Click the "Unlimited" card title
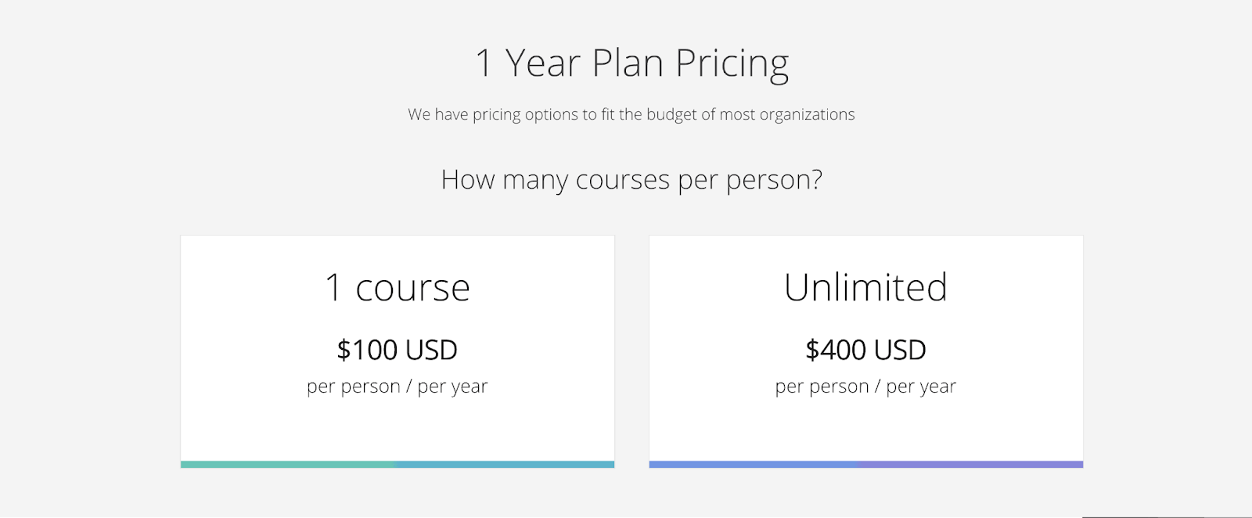Viewport: 1252px width, 518px height. (866, 287)
